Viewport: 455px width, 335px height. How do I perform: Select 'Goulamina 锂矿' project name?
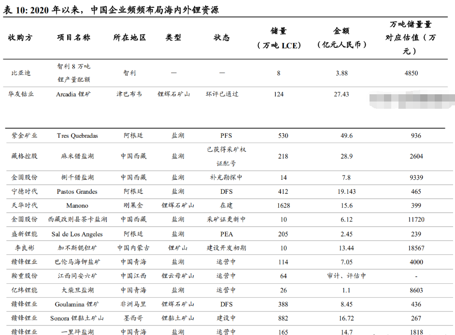77,304
